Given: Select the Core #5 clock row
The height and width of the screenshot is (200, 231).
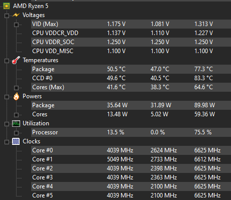Looking at the screenshot, I should tap(131, 195).
